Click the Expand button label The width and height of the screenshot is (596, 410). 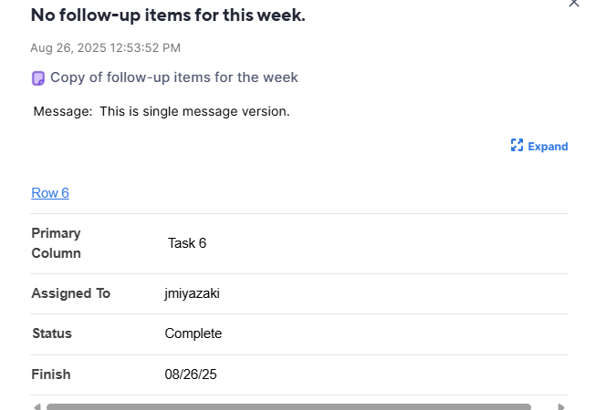click(548, 147)
